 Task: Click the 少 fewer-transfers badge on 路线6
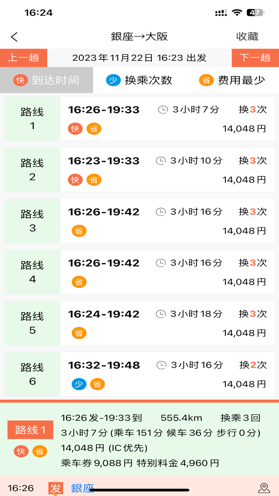click(x=79, y=384)
